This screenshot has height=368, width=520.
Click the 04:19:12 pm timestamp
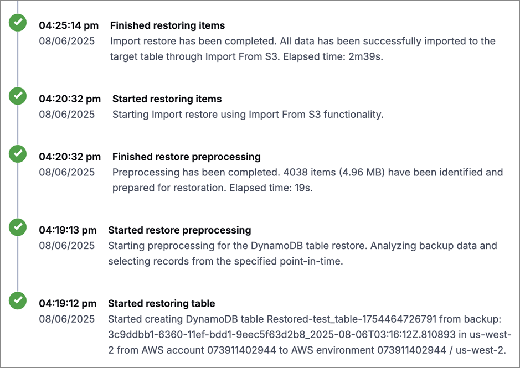pos(68,303)
